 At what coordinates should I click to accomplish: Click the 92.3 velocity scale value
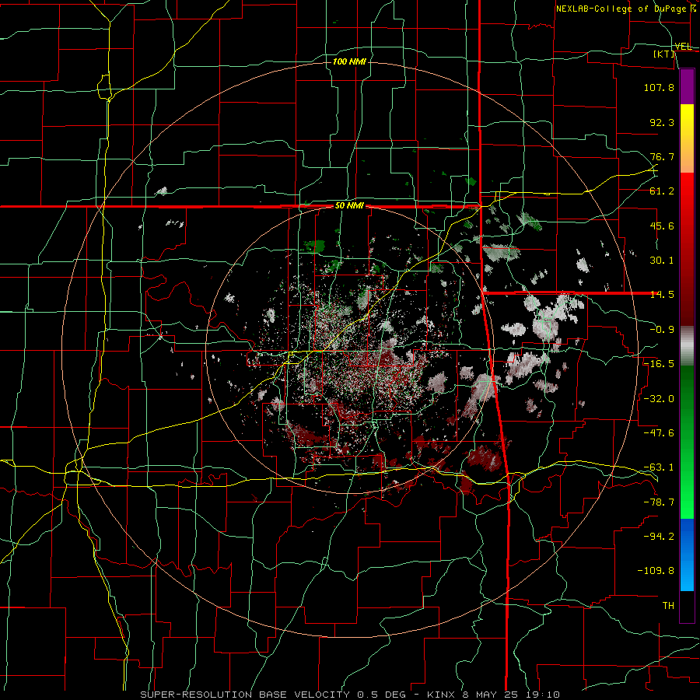click(662, 122)
